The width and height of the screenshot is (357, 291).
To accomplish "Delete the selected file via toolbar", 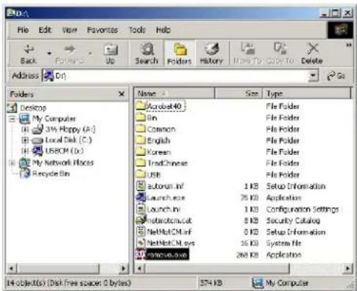I will pos(312,54).
